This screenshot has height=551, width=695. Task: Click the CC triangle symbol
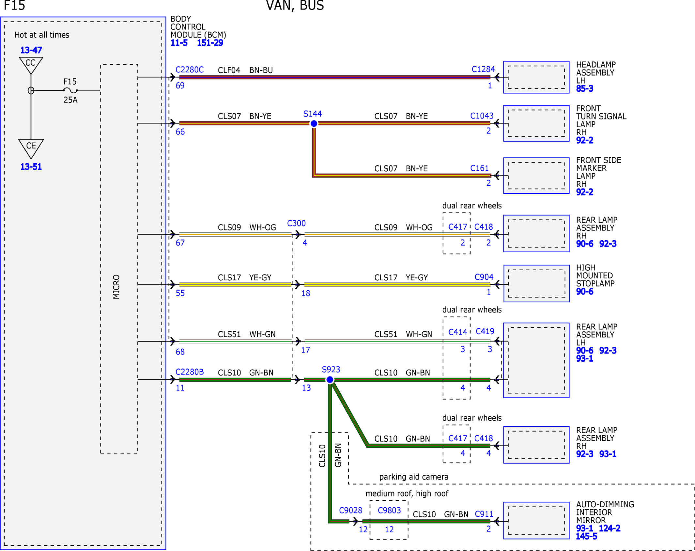[31, 64]
